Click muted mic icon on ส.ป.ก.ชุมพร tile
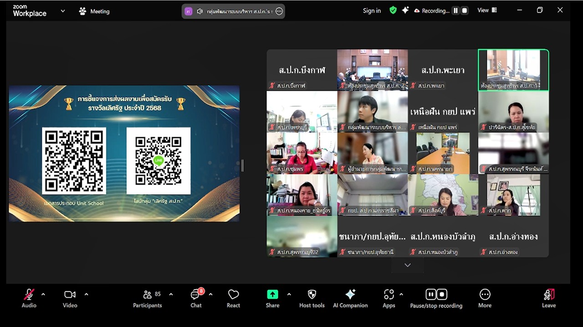 (272, 169)
